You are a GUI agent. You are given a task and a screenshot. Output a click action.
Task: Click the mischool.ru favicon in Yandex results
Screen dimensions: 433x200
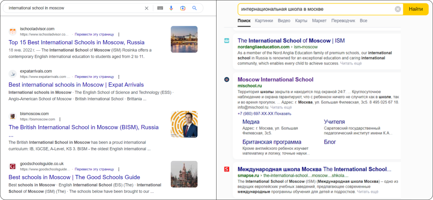pyautogui.click(x=227, y=80)
